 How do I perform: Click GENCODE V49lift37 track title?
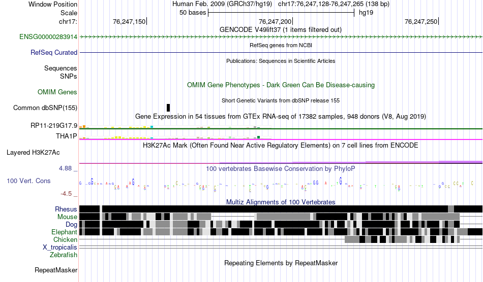click(281, 30)
